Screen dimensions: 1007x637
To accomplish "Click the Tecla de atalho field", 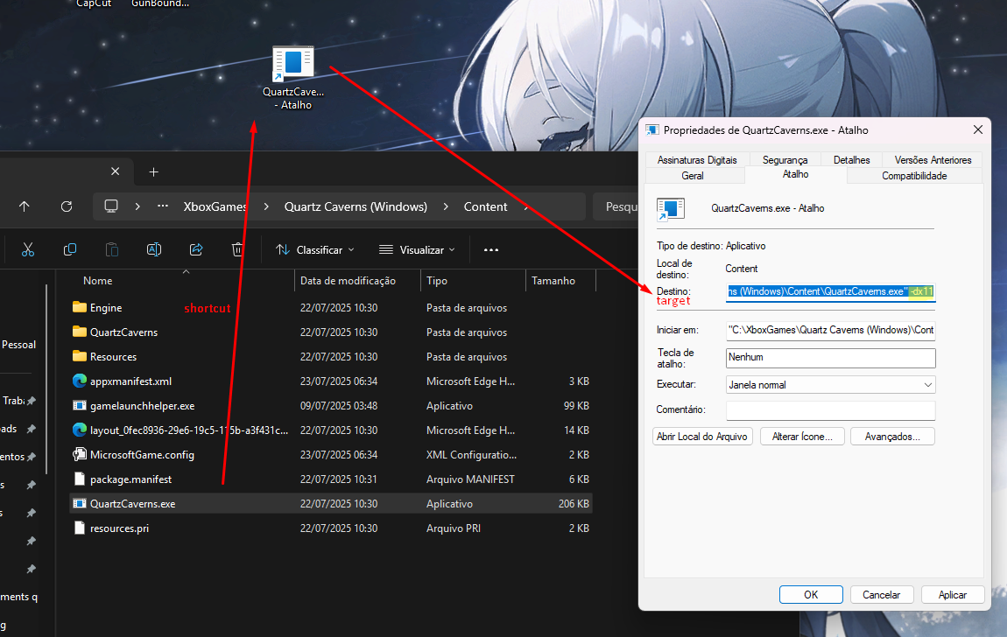I will [830, 358].
